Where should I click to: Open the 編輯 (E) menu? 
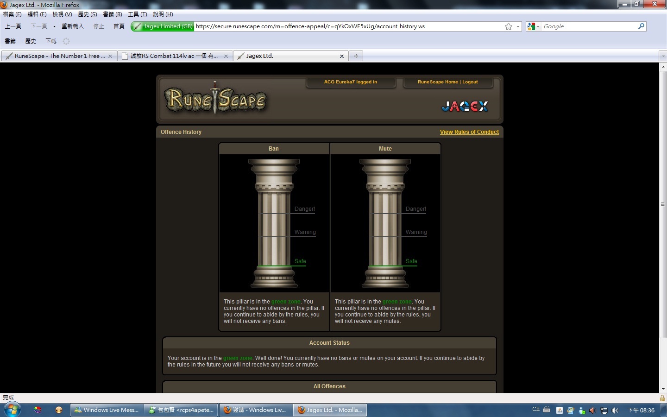pyautogui.click(x=37, y=14)
